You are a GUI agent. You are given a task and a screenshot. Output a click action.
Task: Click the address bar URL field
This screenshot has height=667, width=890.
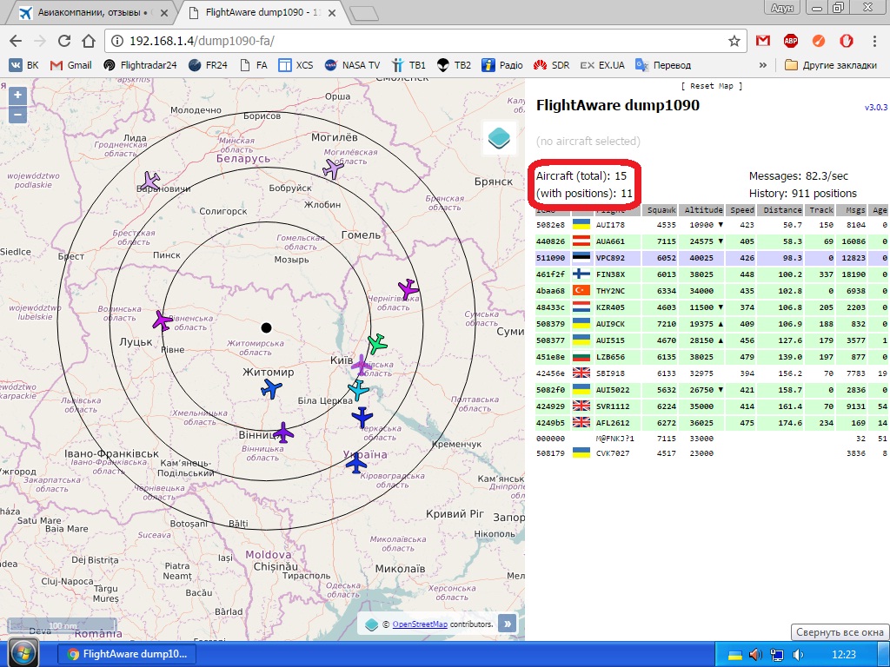tap(417, 41)
